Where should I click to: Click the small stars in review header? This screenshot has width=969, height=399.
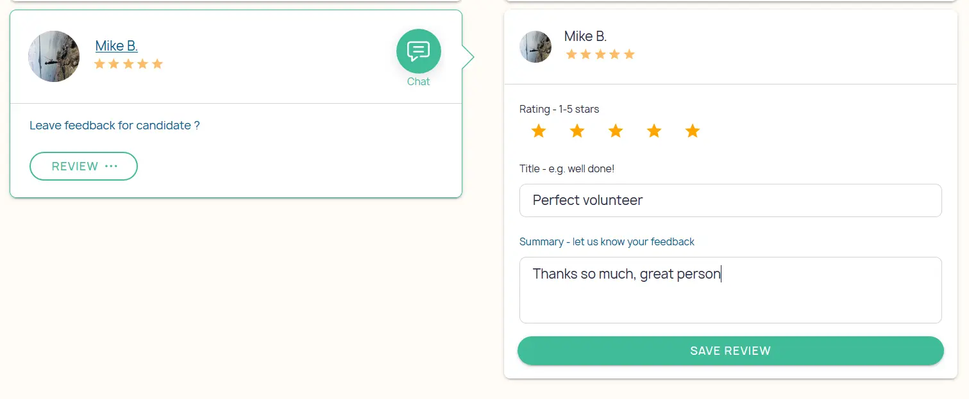coord(600,54)
